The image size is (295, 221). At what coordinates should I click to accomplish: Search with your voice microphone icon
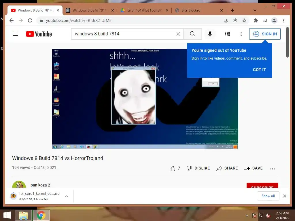coord(210,34)
